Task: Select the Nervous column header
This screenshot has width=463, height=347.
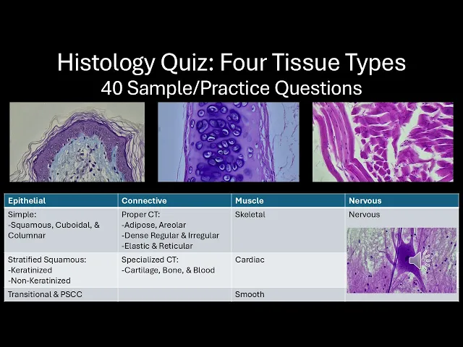Action: [402, 201]
